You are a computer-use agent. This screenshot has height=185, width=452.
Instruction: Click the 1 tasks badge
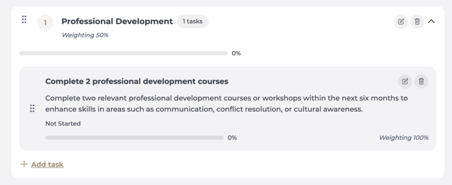(192, 21)
